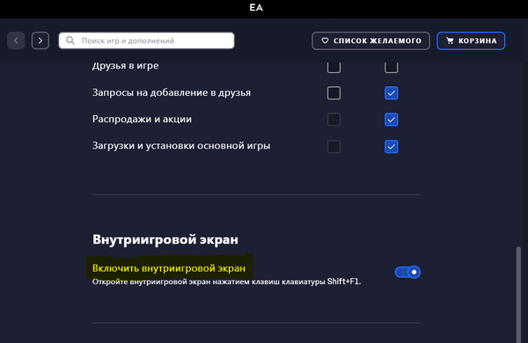The image size is (528, 343).
Task: Click the Включить внутриигровой экран label
Action: click(x=169, y=268)
